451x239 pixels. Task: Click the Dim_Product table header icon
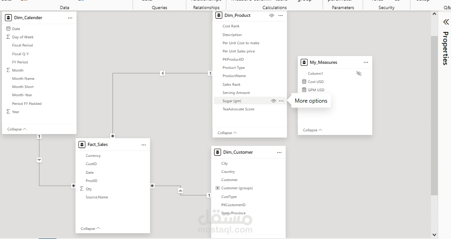[219, 15]
